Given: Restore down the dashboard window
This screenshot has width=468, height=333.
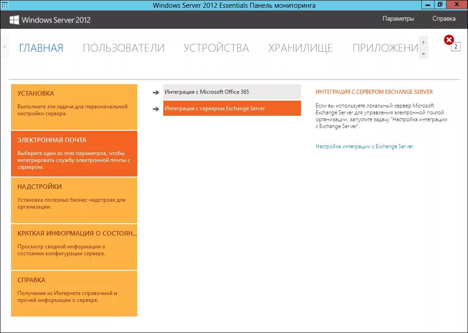Looking at the screenshot, I should coord(440,5).
